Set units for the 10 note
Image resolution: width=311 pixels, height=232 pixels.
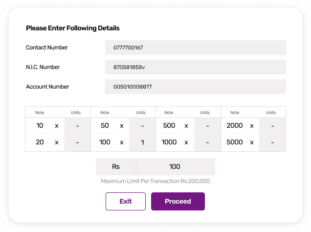click(x=77, y=126)
